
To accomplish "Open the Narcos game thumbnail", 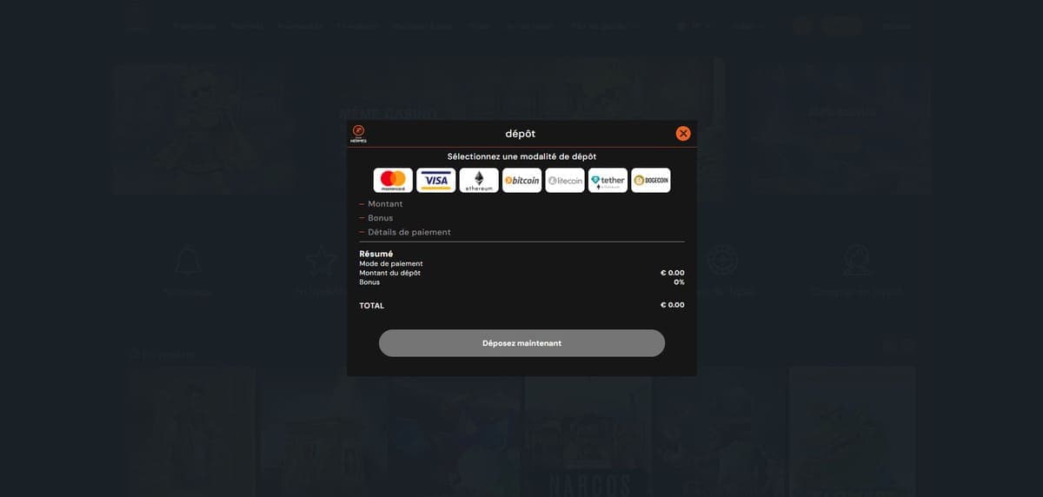I will click(588, 431).
